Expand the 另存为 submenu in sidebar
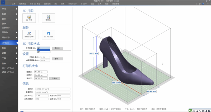 (17, 32)
